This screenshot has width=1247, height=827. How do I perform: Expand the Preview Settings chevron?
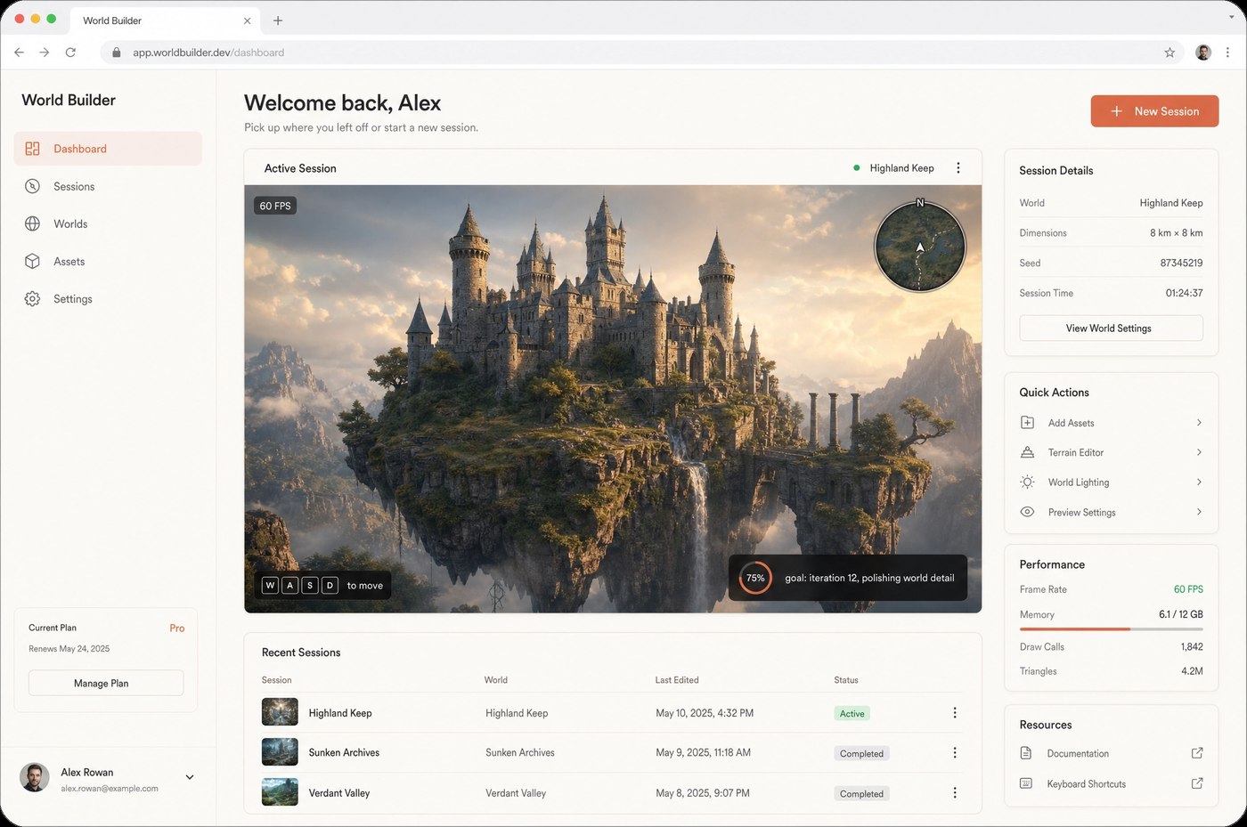(1199, 512)
